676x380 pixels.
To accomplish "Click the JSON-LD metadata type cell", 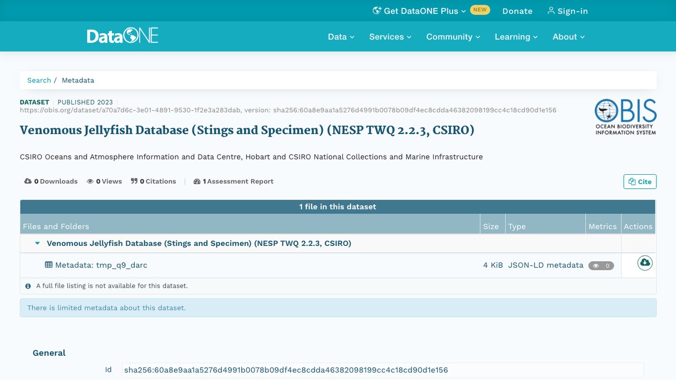I will (546, 265).
